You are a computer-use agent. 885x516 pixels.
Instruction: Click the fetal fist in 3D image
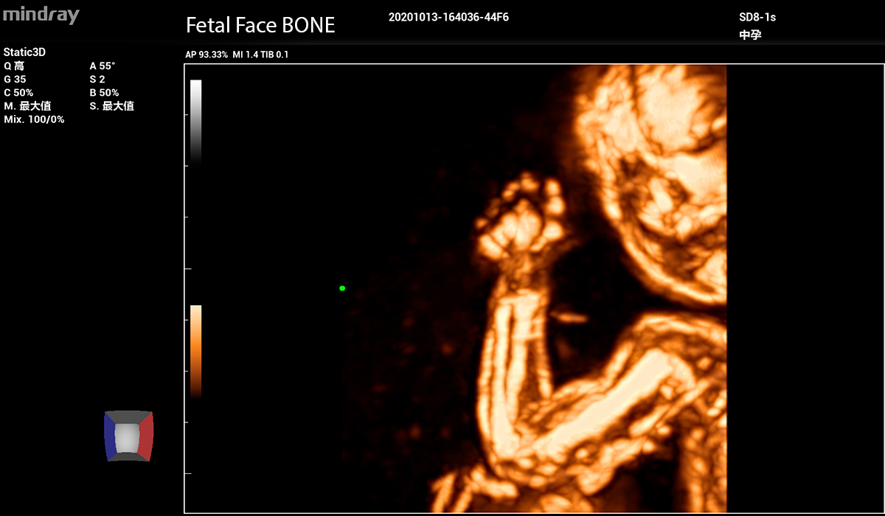pyautogui.click(x=520, y=217)
